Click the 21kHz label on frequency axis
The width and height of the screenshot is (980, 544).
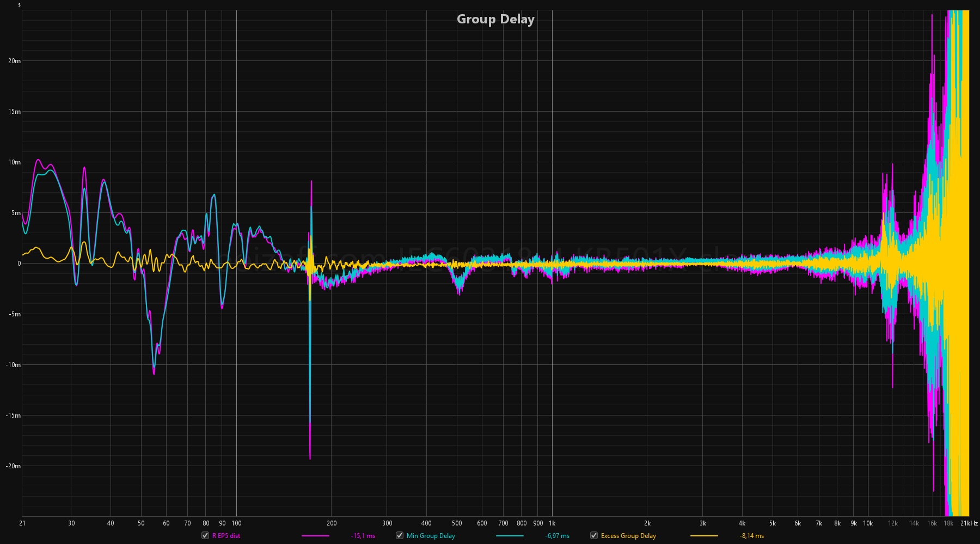pos(969,523)
